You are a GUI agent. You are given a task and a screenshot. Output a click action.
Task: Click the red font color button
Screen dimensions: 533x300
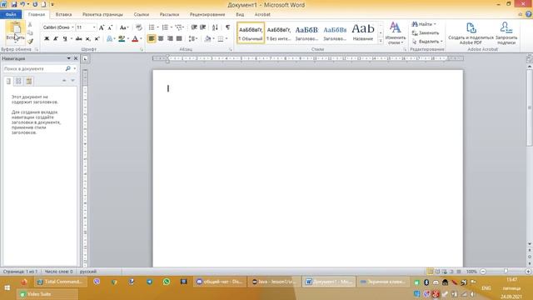pyautogui.click(x=135, y=39)
